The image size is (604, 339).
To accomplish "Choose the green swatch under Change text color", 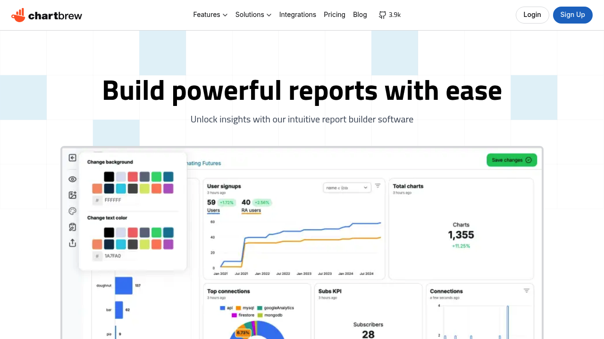I will click(156, 233).
